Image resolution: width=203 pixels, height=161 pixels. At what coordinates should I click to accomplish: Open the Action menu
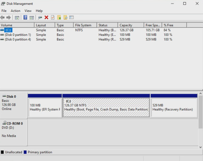pyautogui.click(x=16, y=11)
